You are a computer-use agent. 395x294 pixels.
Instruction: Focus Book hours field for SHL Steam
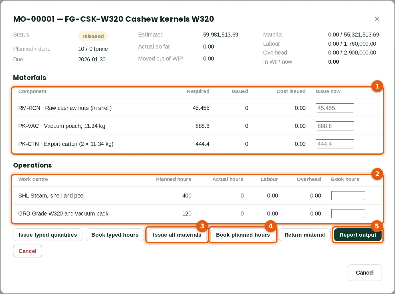[348, 196]
